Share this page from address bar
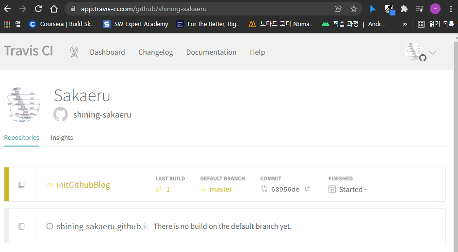458x252 pixels. point(338,9)
